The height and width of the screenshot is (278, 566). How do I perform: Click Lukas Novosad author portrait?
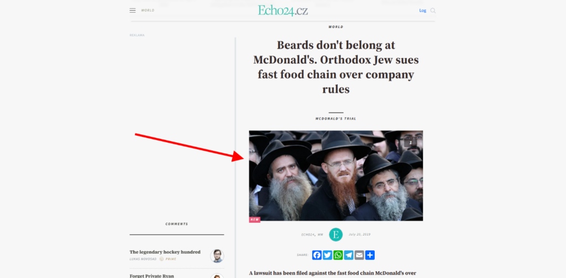pyautogui.click(x=217, y=256)
